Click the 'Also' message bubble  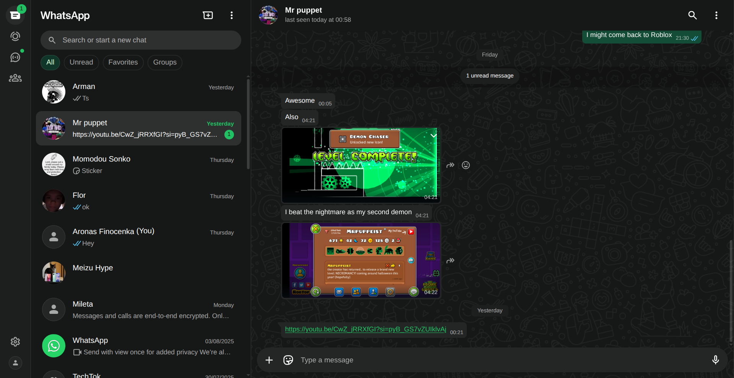[300, 118]
